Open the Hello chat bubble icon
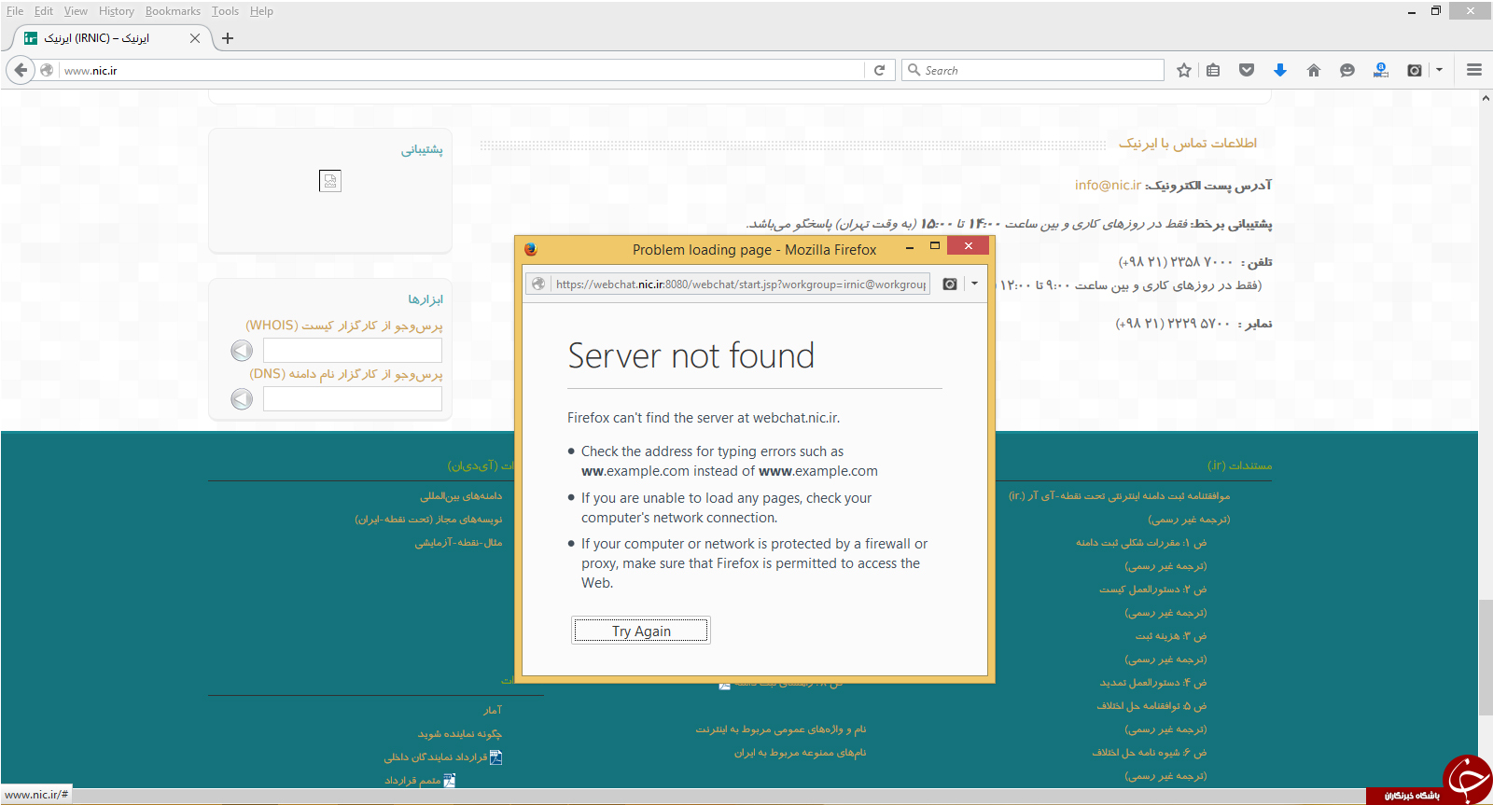 click(x=1347, y=70)
